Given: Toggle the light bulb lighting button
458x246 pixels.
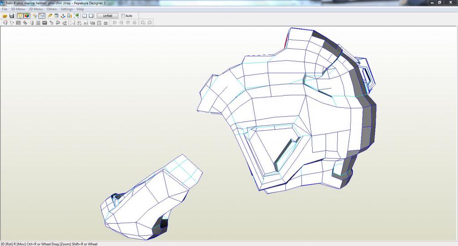Looking at the screenshot, I should point(20,16).
